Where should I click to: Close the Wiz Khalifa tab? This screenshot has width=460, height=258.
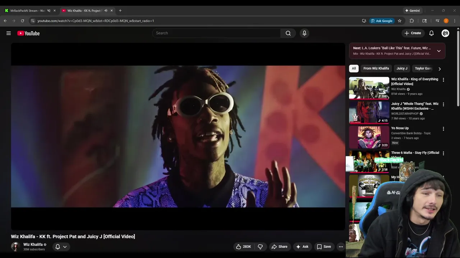pos(111,10)
